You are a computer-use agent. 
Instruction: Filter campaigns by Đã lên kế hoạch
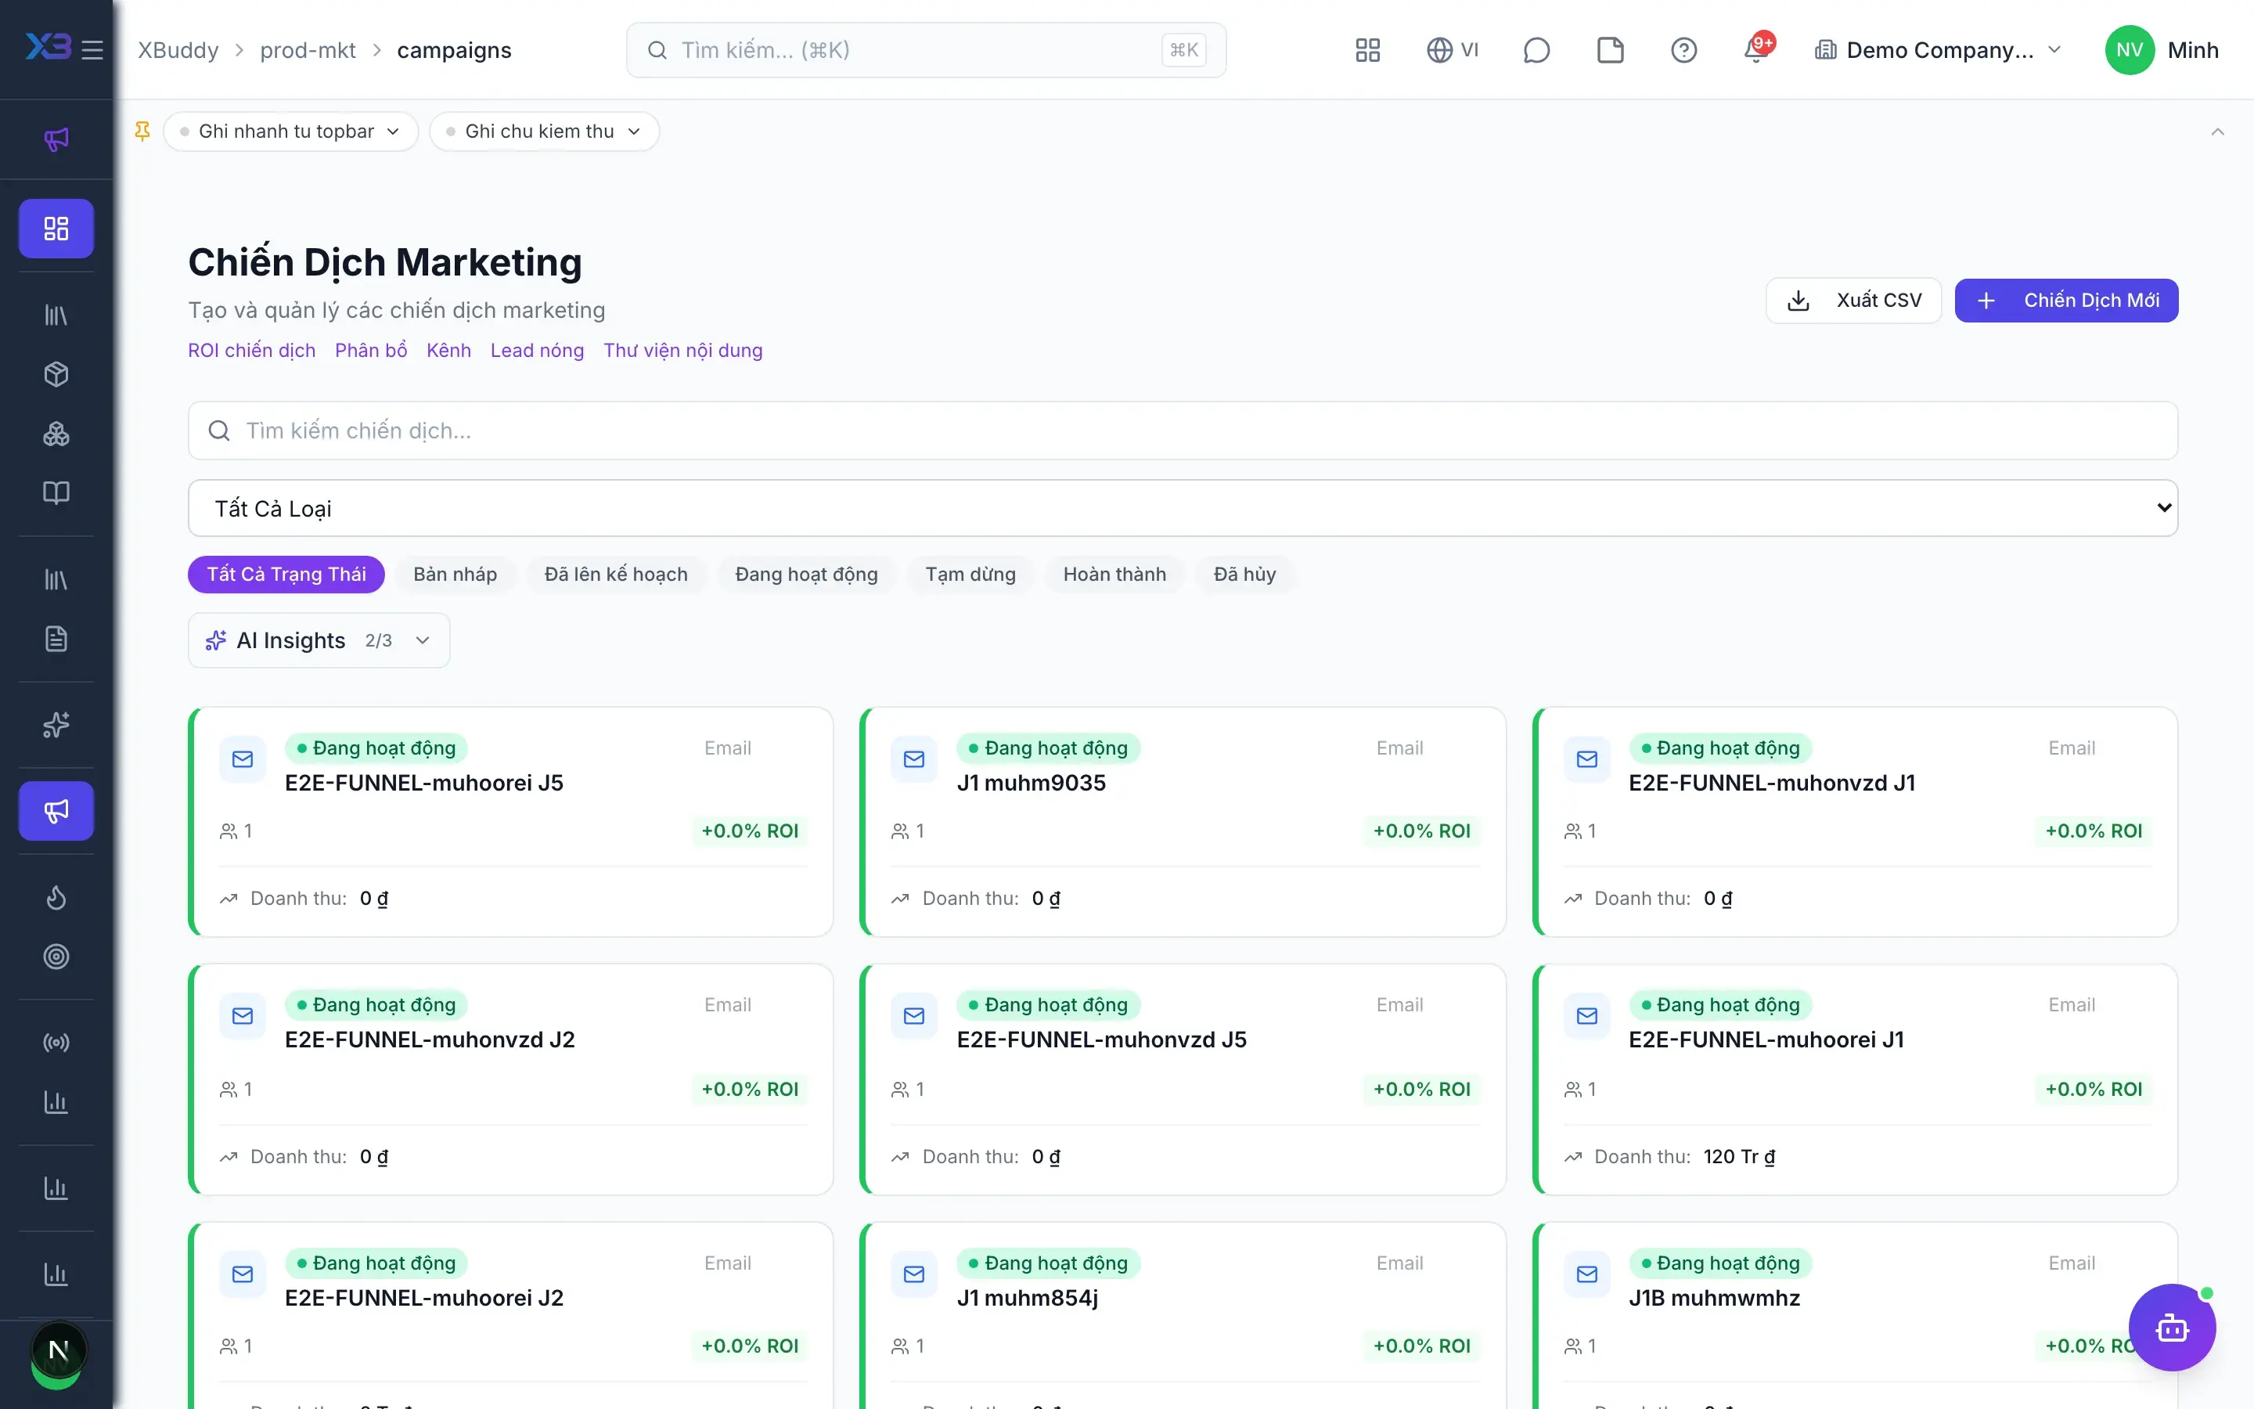pos(616,574)
